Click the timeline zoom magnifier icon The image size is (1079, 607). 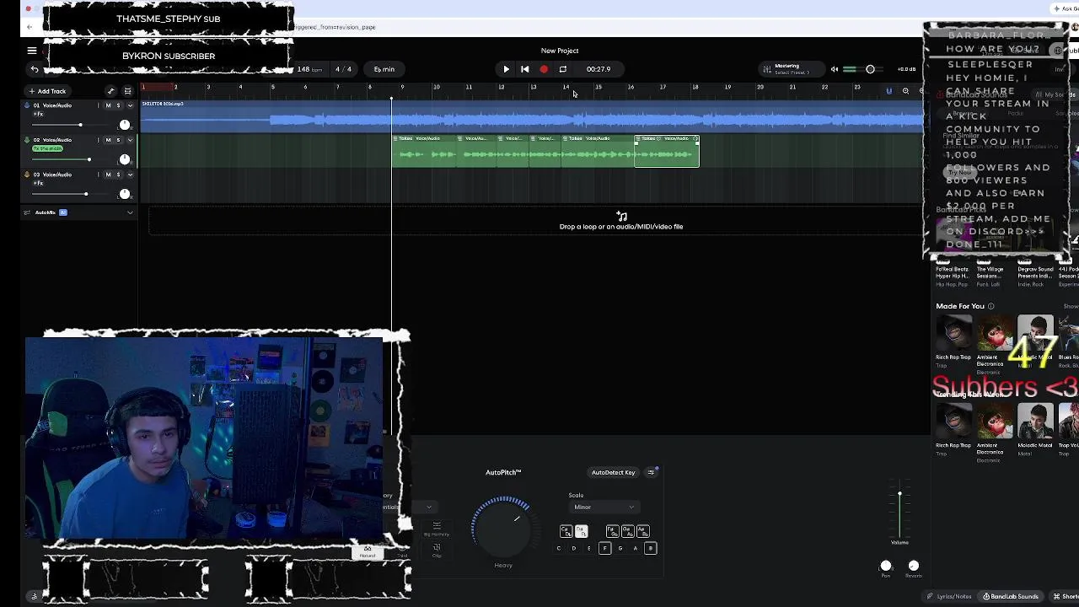pyautogui.click(x=905, y=91)
